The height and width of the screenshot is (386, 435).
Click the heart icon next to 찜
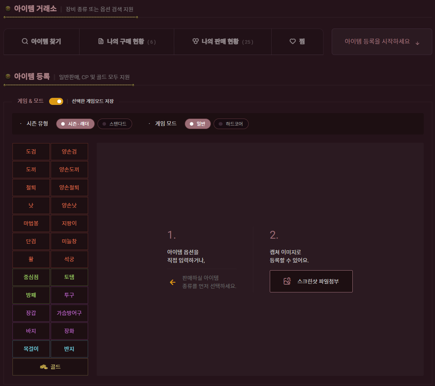click(292, 41)
